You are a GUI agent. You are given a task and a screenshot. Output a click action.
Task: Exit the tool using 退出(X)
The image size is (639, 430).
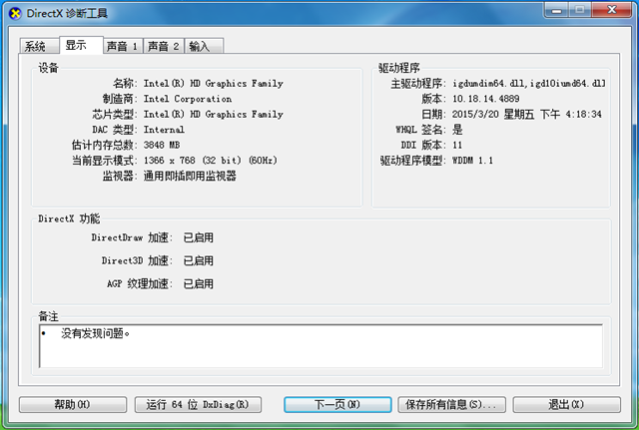click(x=566, y=404)
